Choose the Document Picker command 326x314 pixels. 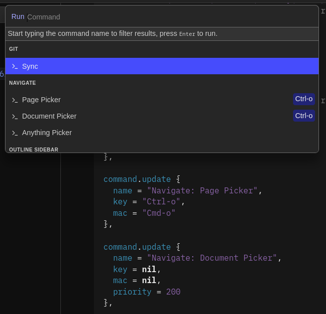(x=49, y=116)
